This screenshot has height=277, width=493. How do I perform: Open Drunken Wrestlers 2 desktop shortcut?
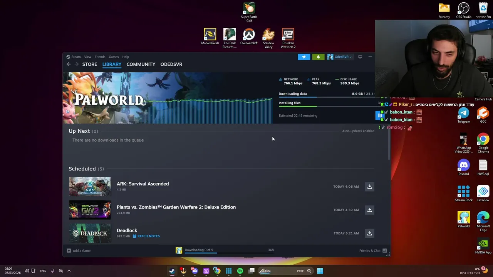point(288,38)
